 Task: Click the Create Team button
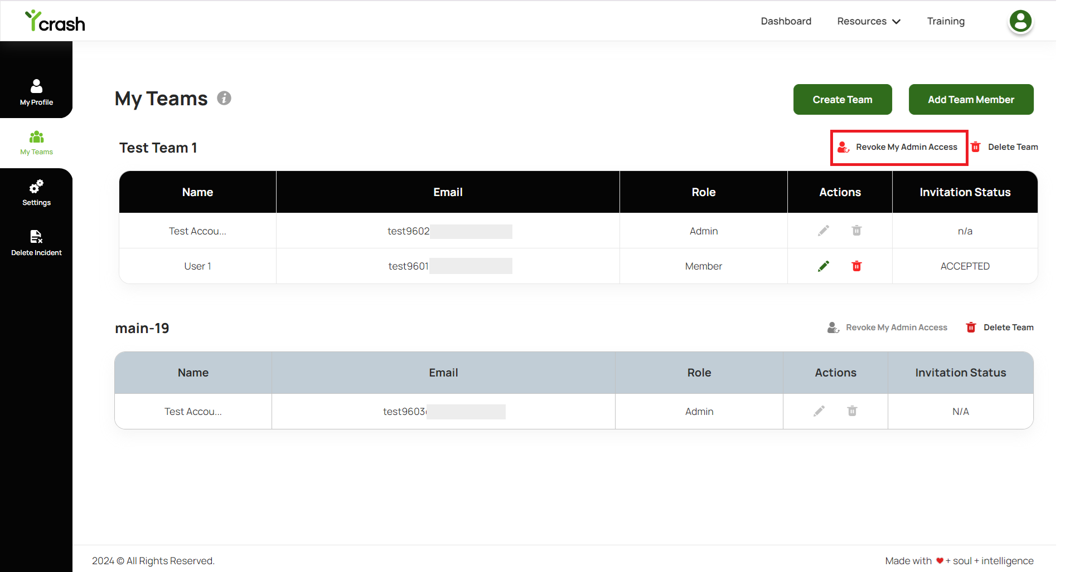(x=843, y=100)
